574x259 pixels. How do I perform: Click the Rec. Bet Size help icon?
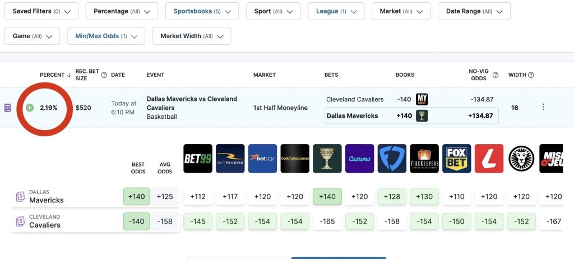(104, 75)
